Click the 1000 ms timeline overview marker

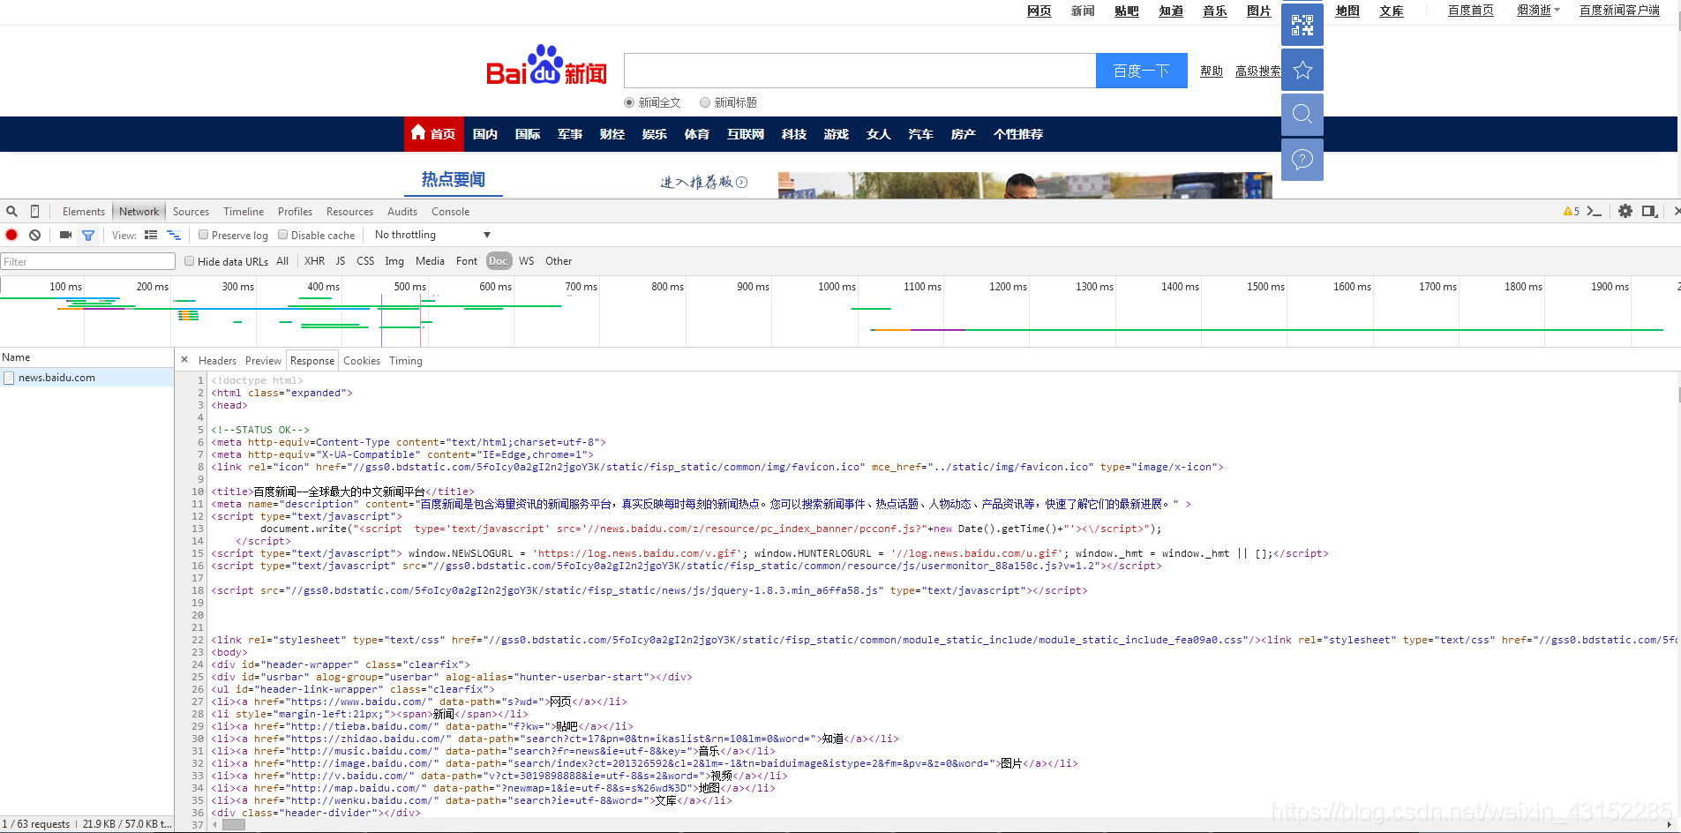tap(837, 287)
